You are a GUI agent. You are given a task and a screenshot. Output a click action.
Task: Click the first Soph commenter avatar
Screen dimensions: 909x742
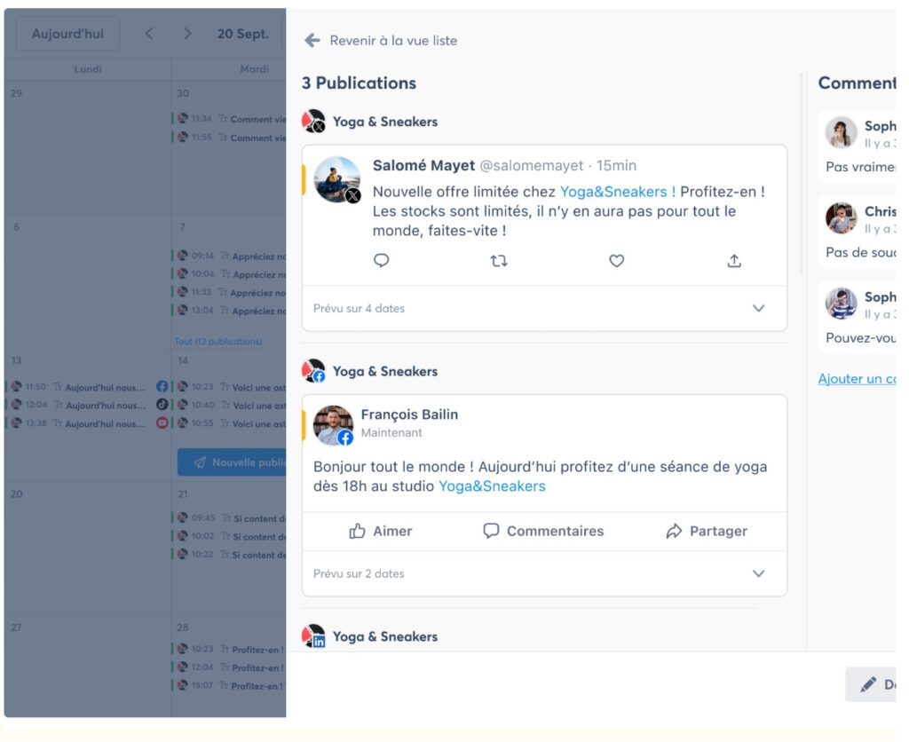click(842, 132)
